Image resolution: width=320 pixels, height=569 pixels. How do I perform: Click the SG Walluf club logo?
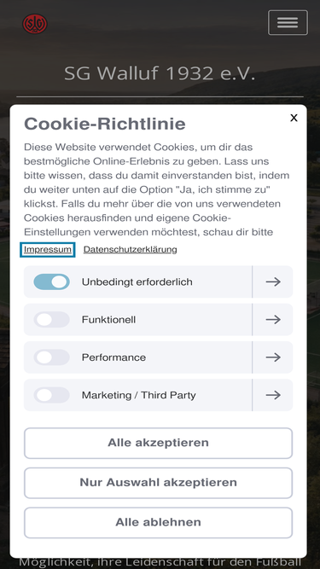[35, 24]
